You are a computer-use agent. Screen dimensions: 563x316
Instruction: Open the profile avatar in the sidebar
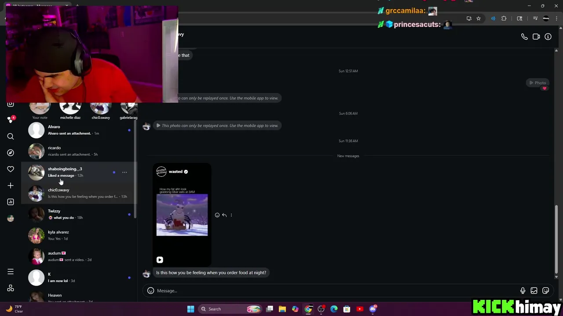11,218
